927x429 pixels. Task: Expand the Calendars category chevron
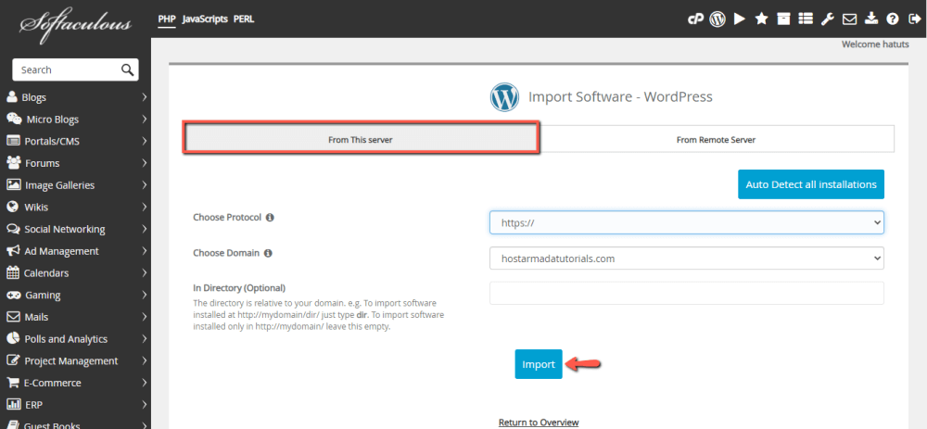coord(145,273)
